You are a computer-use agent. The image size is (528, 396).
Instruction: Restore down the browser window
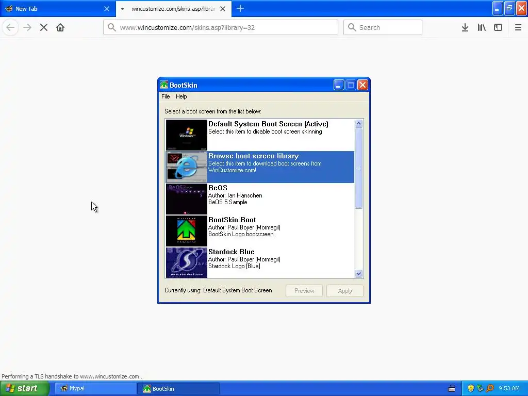click(509, 8)
